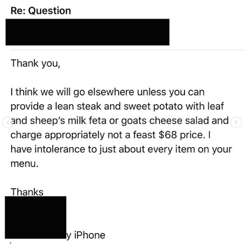Select the 'Re: Question' subject heading

click(41, 11)
